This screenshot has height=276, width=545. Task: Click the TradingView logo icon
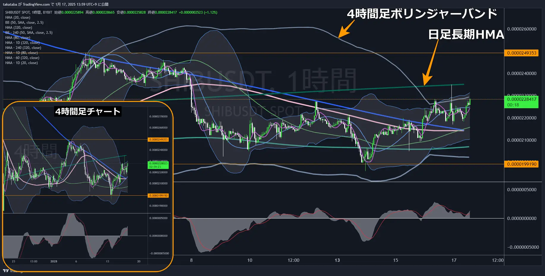click(x=6, y=271)
